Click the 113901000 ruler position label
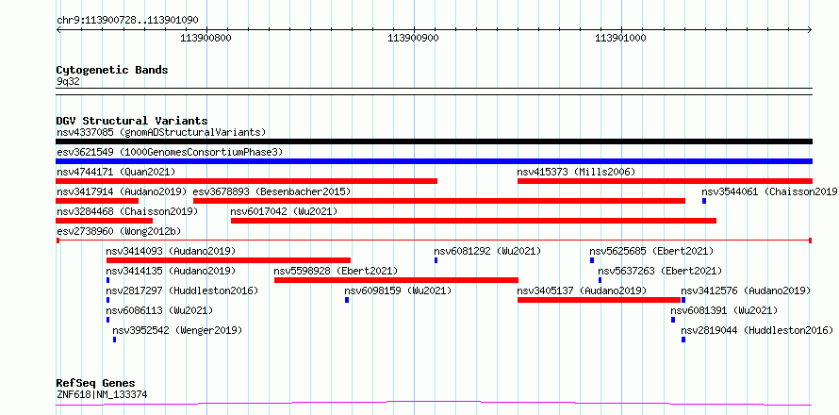The image size is (839, 415). tap(621, 38)
